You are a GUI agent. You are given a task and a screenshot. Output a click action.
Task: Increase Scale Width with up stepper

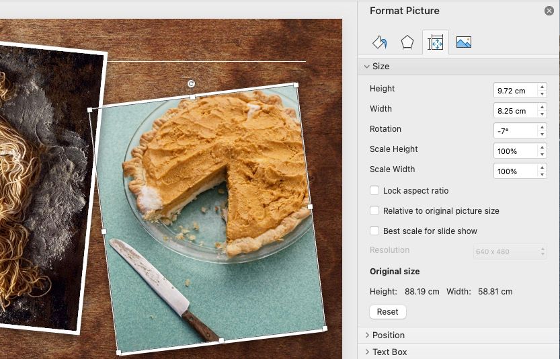tap(542, 167)
